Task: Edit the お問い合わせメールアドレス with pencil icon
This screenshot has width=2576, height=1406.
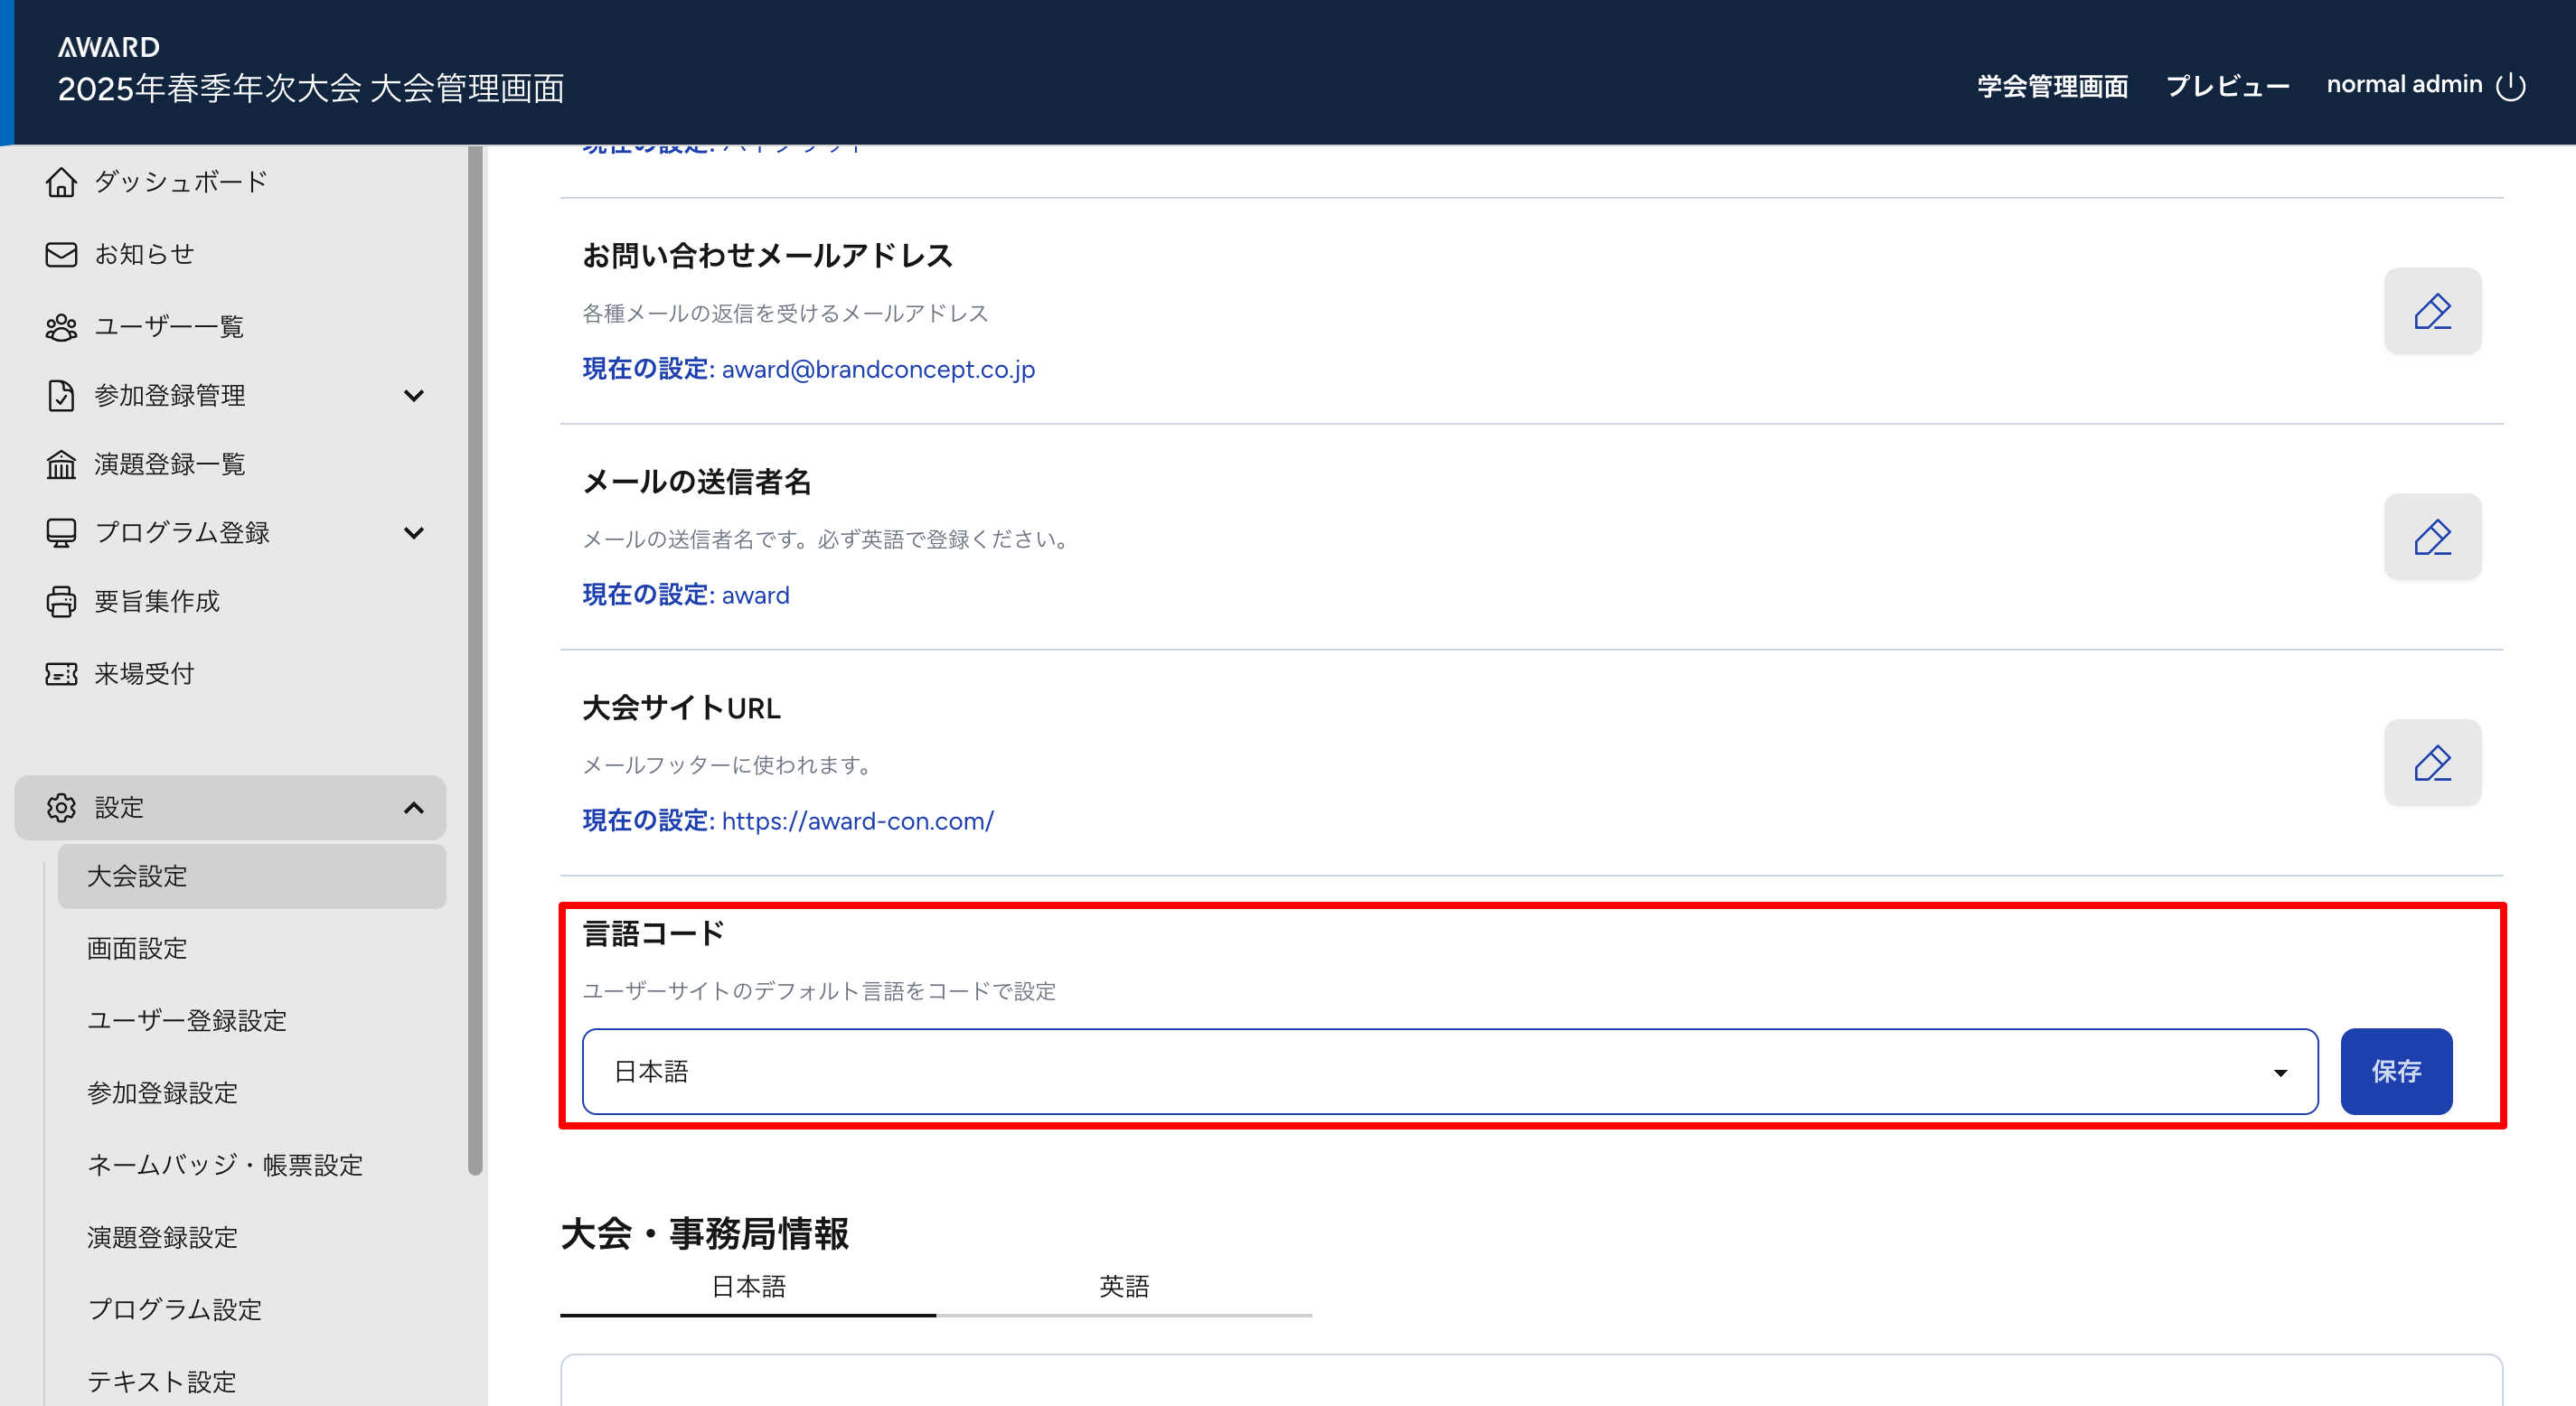Action: (x=2432, y=311)
